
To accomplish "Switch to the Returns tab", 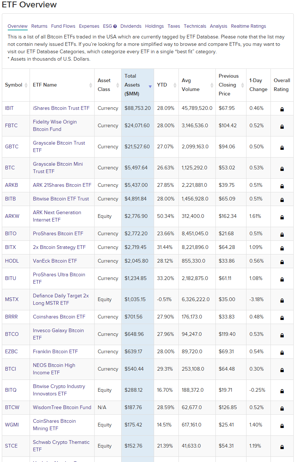I will point(39,26).
